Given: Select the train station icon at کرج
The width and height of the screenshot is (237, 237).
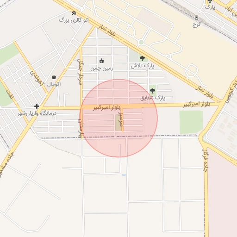Looking at the screenshot, I should [196, 17].
